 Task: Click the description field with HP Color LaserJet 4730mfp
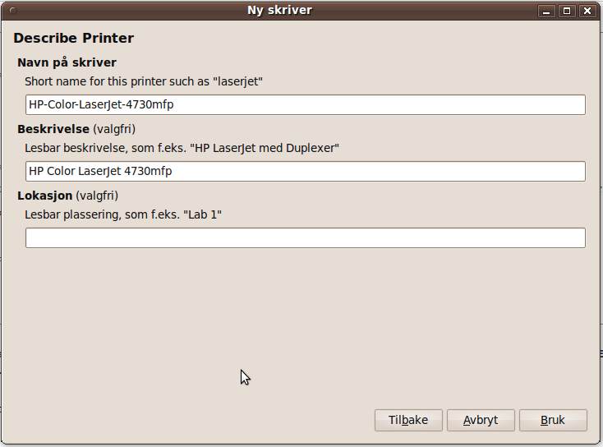coord(305,171)
